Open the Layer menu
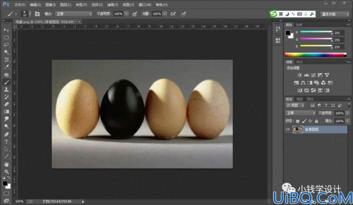Viewport: 353px width, 205px height. pos(66,4)
